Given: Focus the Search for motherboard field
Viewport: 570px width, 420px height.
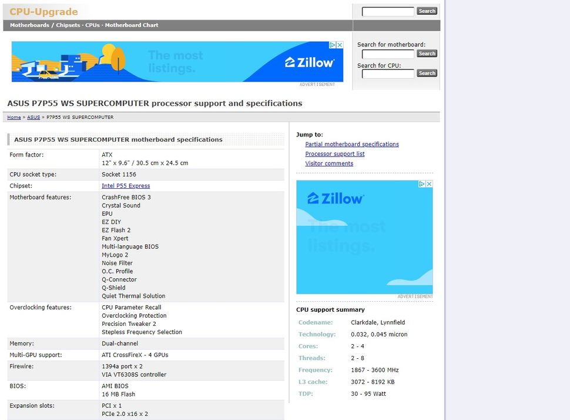Looking at the screenshot, I should coord(388,54).
